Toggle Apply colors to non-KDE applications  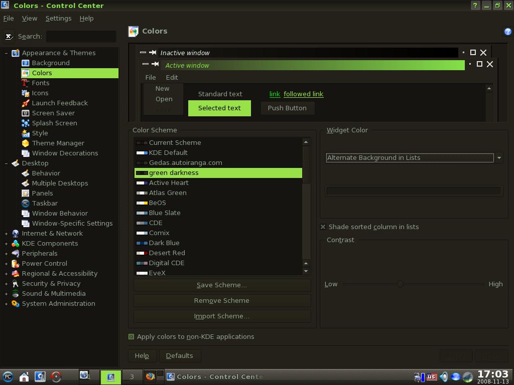pos(131,336)
